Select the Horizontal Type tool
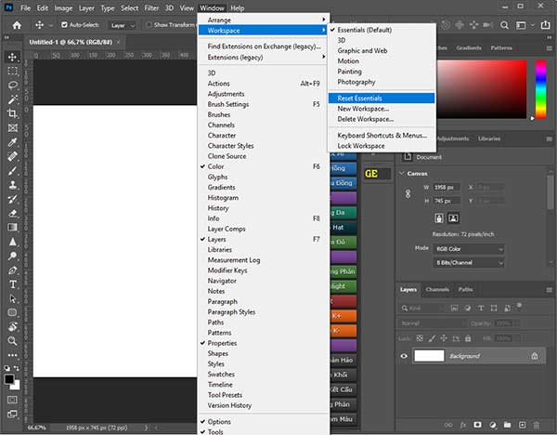The width and height of the screenshot is (557, 435). pos(12,284)
